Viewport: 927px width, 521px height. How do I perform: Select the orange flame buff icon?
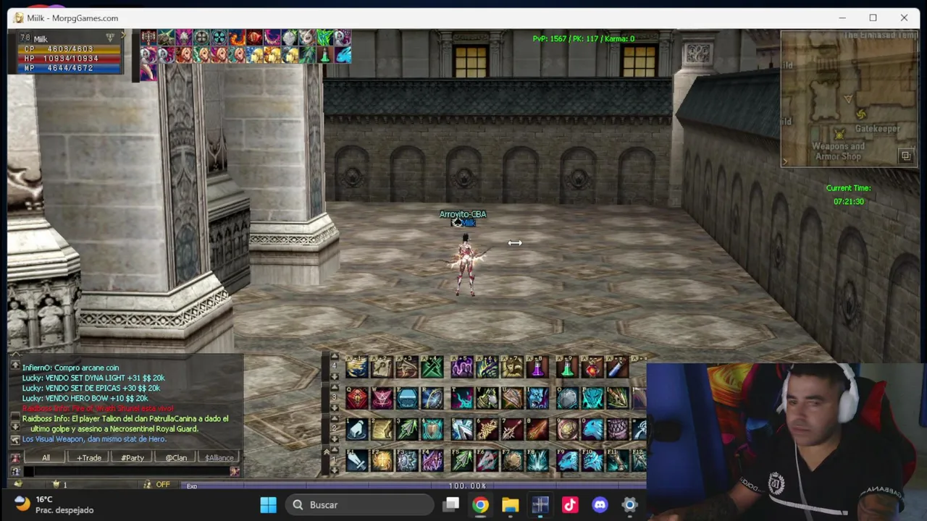point(237,38)
